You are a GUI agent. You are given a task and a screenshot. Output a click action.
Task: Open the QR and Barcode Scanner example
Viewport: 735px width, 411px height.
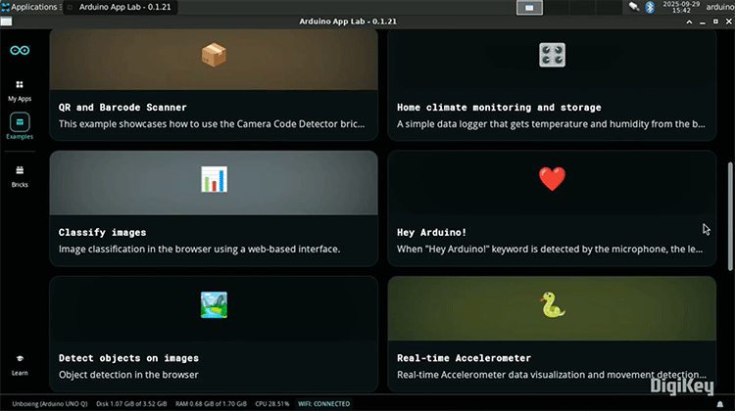coord(122,107)
